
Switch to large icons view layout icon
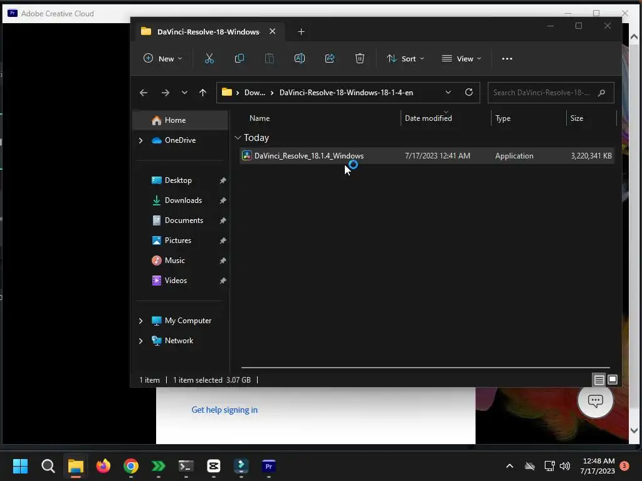[613, 380]
